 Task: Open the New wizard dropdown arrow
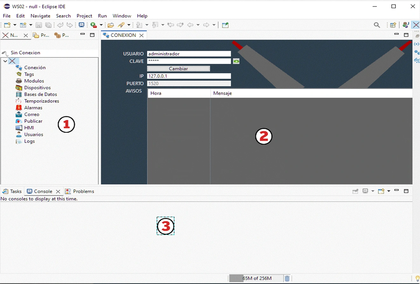click(15, 25)
